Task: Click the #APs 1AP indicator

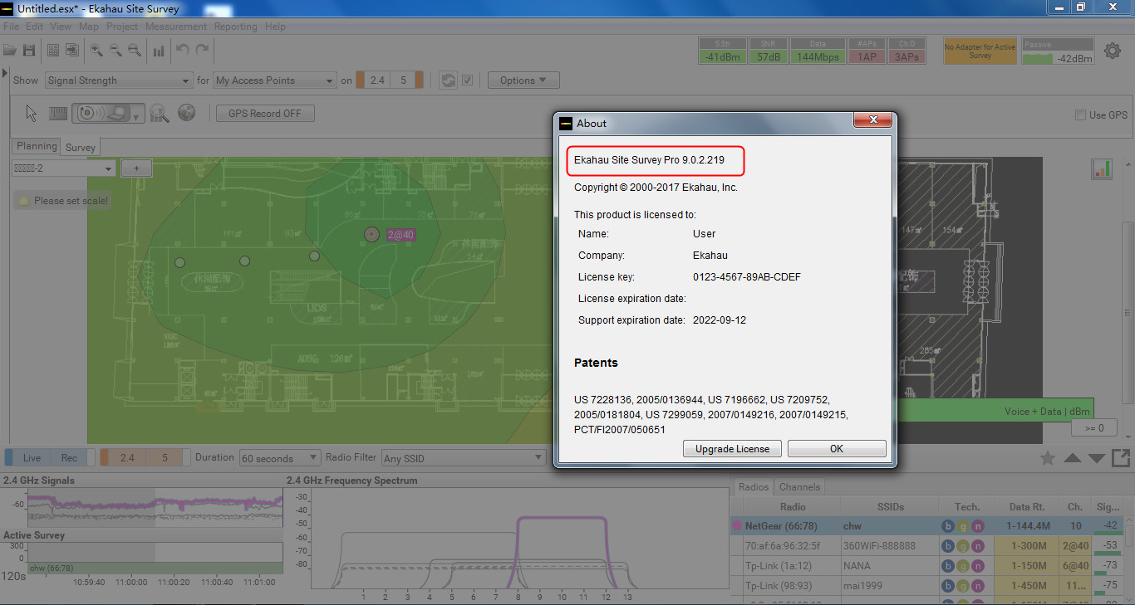Action: (x=867, y=51)
